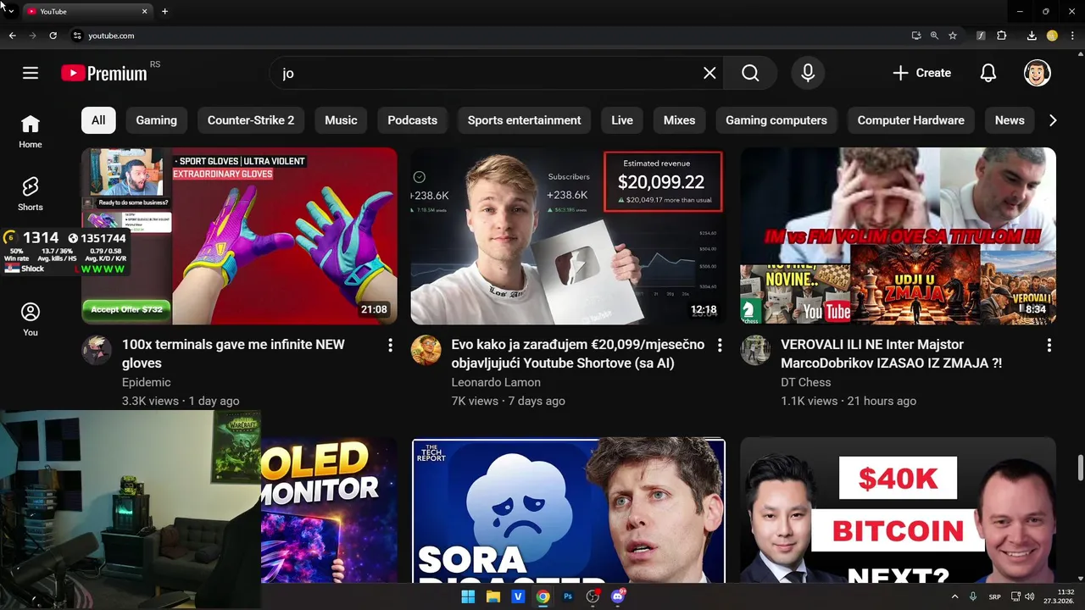This screenshot has width=1085, height=610.
Task: Click the page vertical scrollbar thumb
Action: coord(1081,467)
